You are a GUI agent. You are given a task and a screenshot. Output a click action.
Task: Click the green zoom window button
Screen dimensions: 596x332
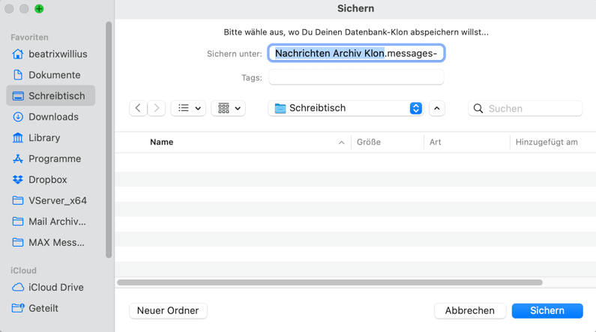coord(39,9)
